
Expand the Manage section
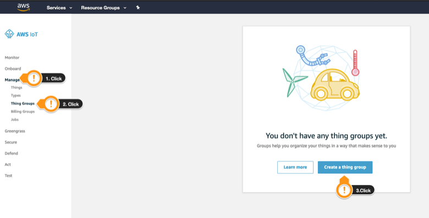point(12,80)
